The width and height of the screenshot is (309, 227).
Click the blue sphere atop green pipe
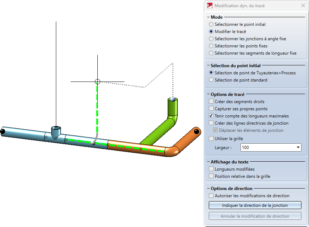[x=173, y=99]
